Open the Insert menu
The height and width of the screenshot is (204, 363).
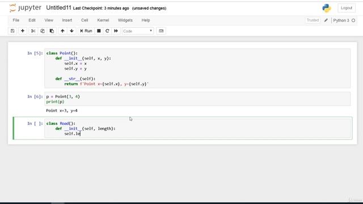pos(67,20)
